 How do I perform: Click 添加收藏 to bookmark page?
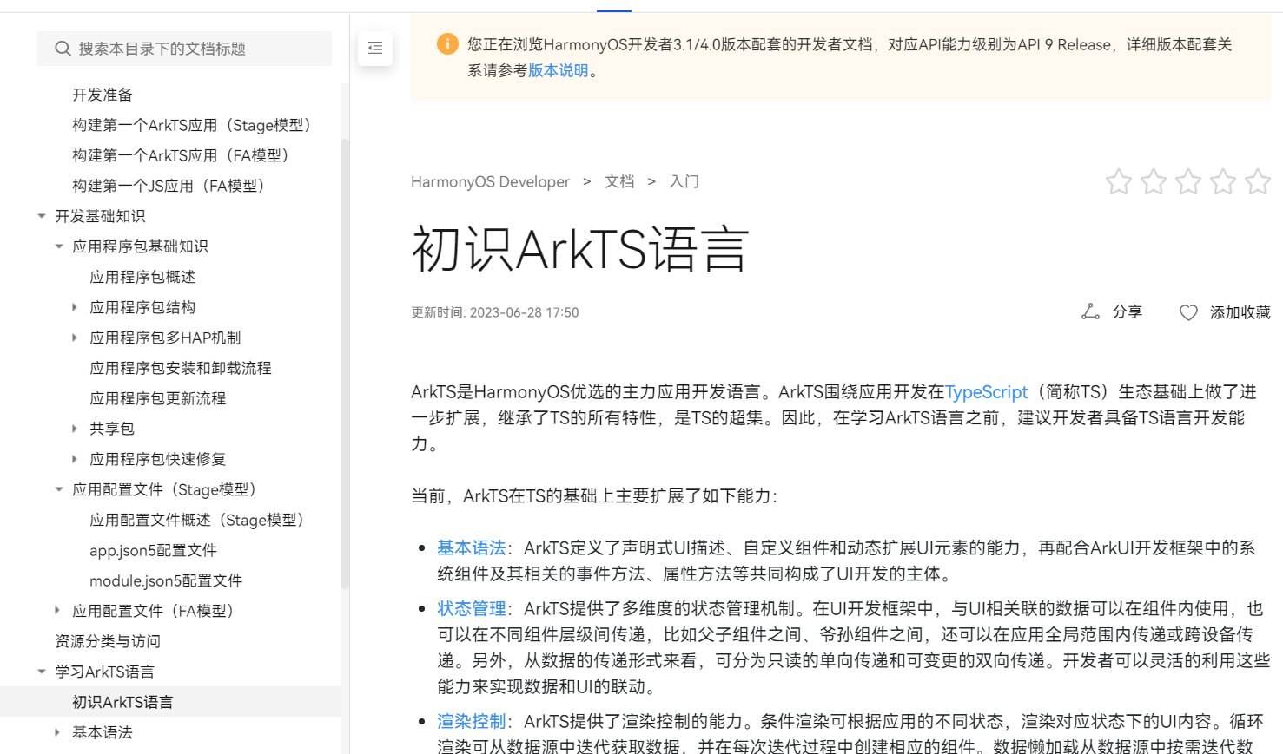click(x=1224, y=312)
